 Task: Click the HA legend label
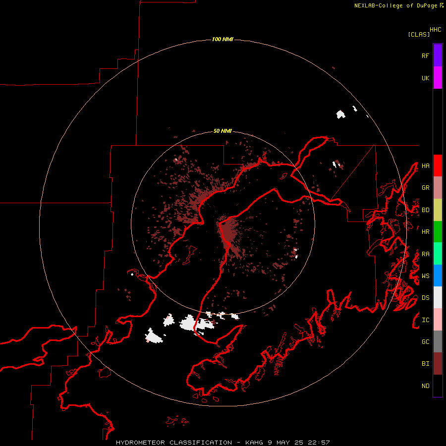(425, 166)
